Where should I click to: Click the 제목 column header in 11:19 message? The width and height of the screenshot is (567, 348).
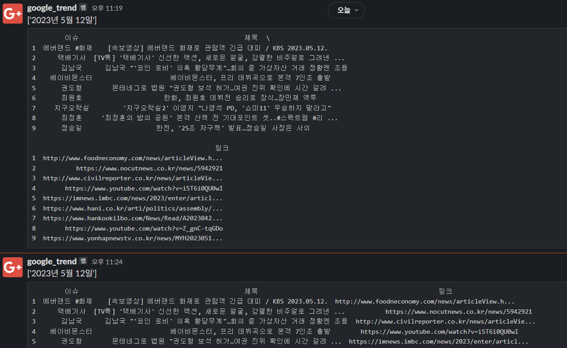pyautogui.click(x=251, y=38)
